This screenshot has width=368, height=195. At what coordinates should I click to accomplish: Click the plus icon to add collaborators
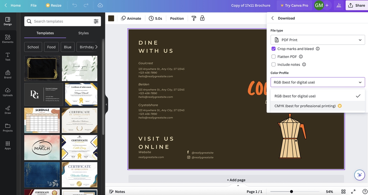click(x=327, y=5)
